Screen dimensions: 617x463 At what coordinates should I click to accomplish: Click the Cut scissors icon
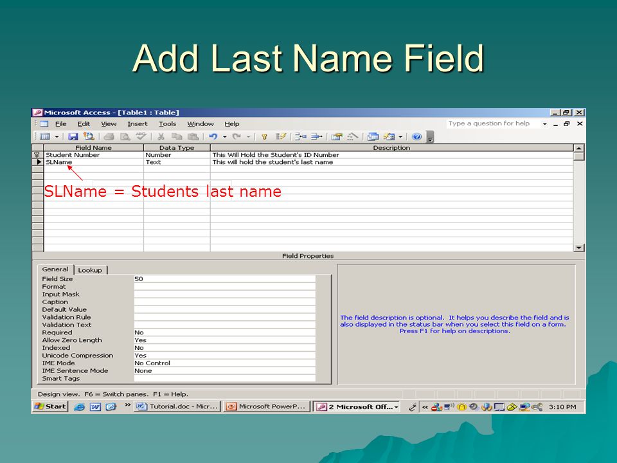click(161, 136)
